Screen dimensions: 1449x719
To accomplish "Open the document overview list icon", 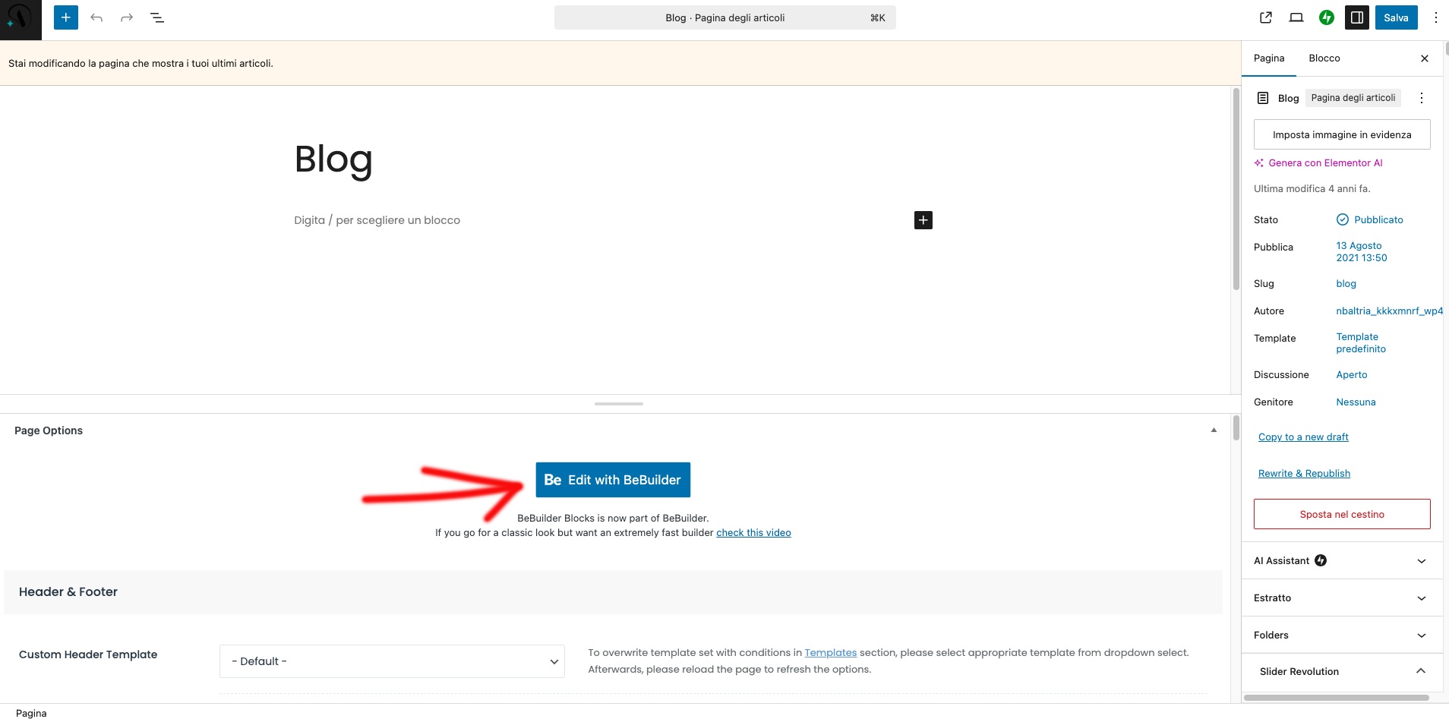I will tap(157, 17).
